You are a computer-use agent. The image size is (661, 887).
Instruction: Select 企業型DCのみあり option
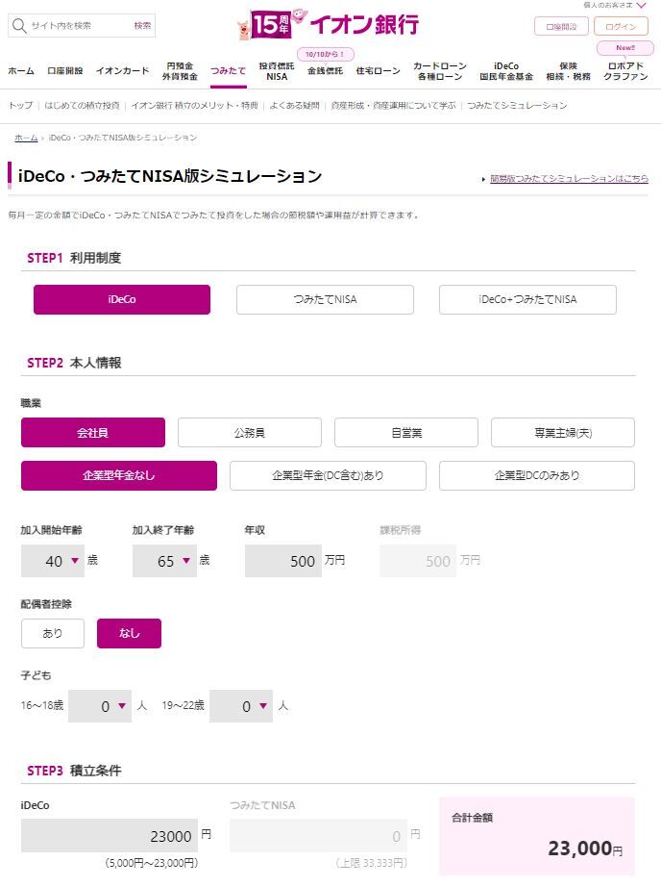click(x=537, y=476)
